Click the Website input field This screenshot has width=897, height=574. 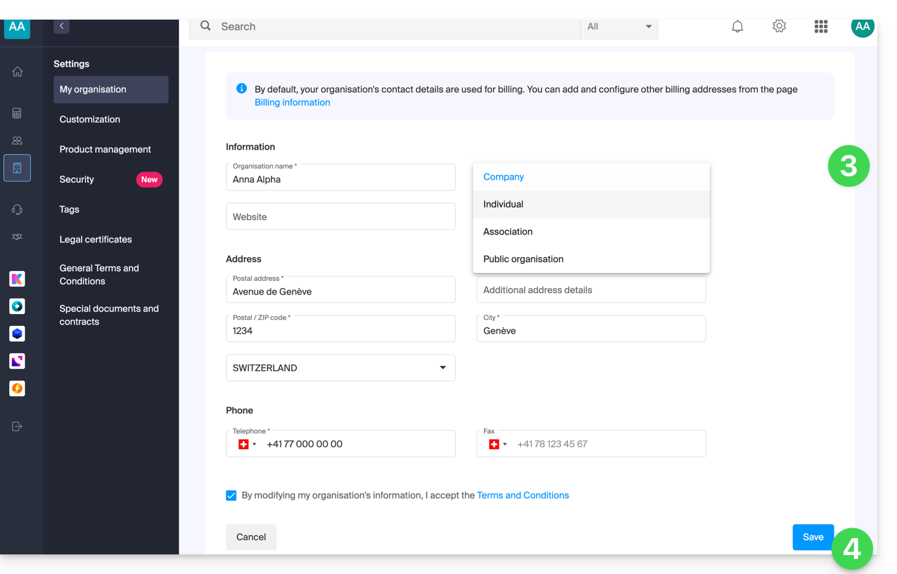[340, 217]
